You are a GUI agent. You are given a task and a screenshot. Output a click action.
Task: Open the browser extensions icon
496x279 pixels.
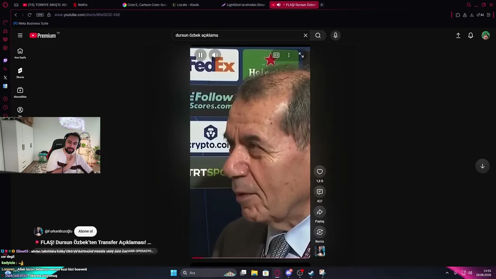point(458,15)
